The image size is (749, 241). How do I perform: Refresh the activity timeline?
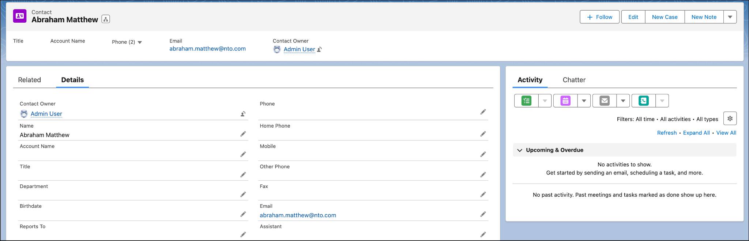(667, 133)
